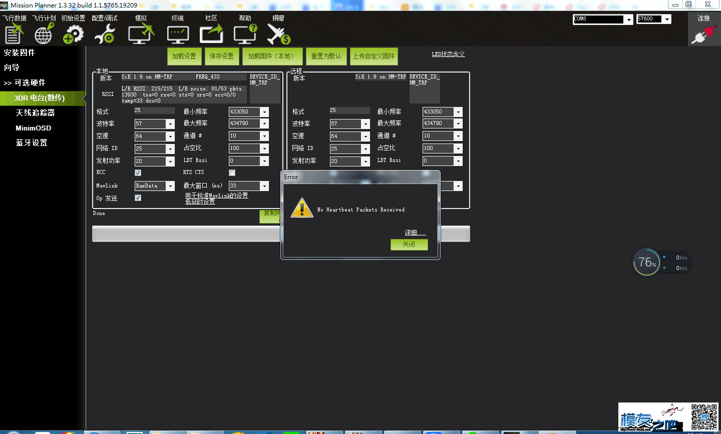721x434 pixels.
Task: Click 加载设置 (Load Settings) button
Action: [184, 56]
